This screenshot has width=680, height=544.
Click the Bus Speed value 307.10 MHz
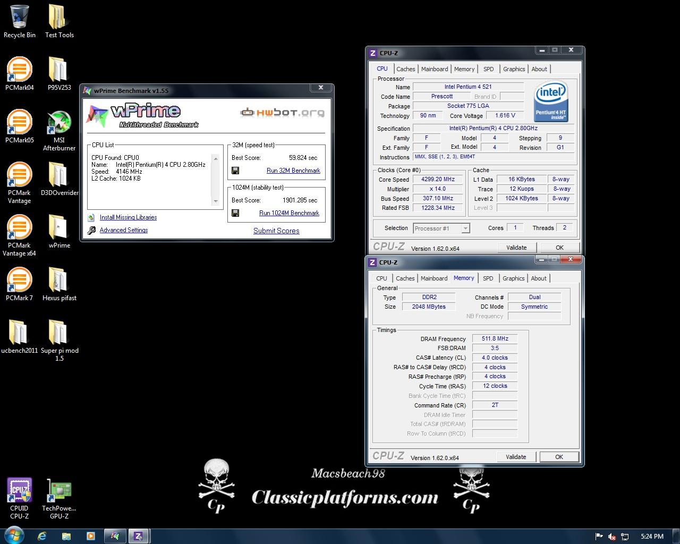[x=438, y=199]
